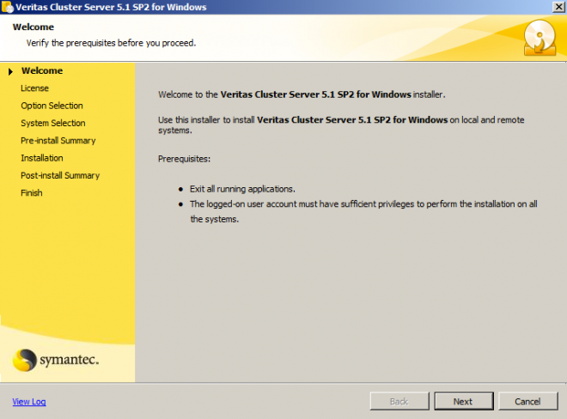Click the arrow marker beside Welcome step

click(10, 71)
